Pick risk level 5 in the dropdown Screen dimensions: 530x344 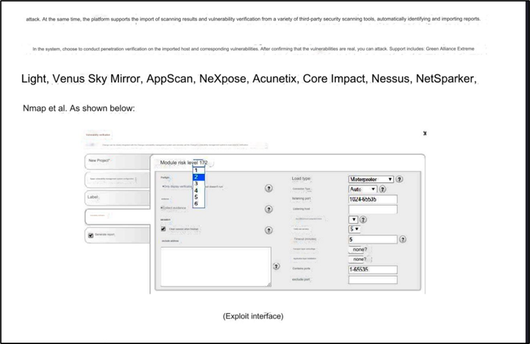(199, 197)
